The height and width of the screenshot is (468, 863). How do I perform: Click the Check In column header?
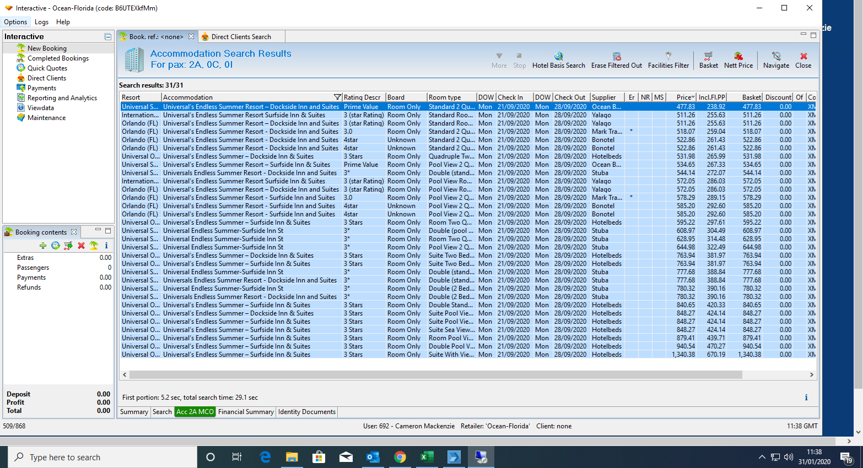pyautogui.click(x=515, y=97)
